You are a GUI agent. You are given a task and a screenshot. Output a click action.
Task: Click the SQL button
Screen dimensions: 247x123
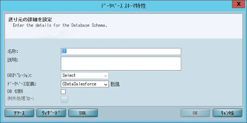pyautogui.click(x=83, y=113)
